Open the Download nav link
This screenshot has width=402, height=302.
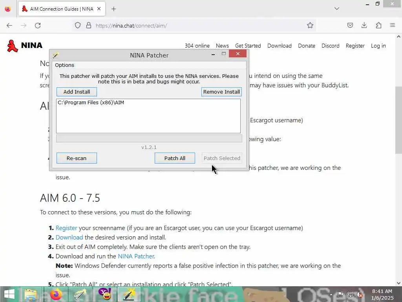click(x=280, y=46)
